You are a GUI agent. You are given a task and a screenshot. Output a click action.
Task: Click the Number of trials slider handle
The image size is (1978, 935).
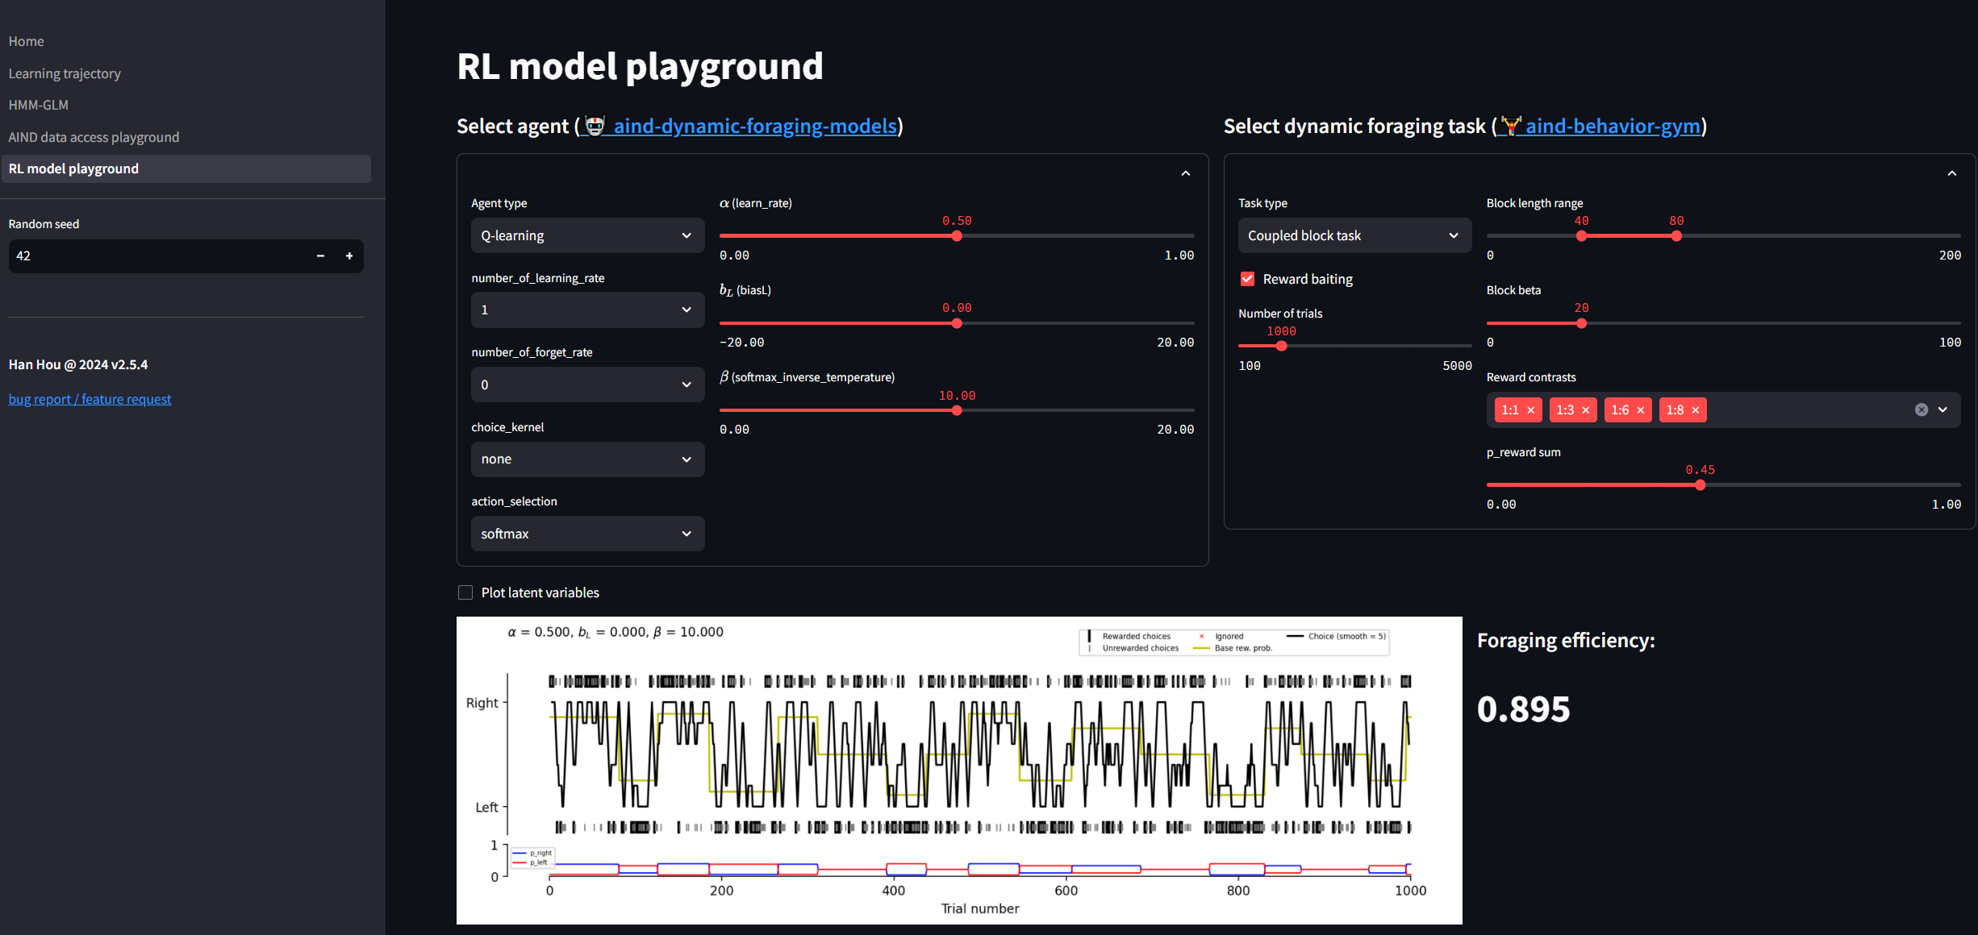coord(1281,346)
